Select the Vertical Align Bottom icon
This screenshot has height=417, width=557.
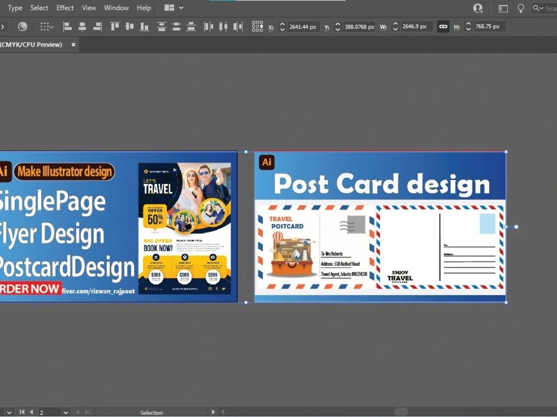144,26
